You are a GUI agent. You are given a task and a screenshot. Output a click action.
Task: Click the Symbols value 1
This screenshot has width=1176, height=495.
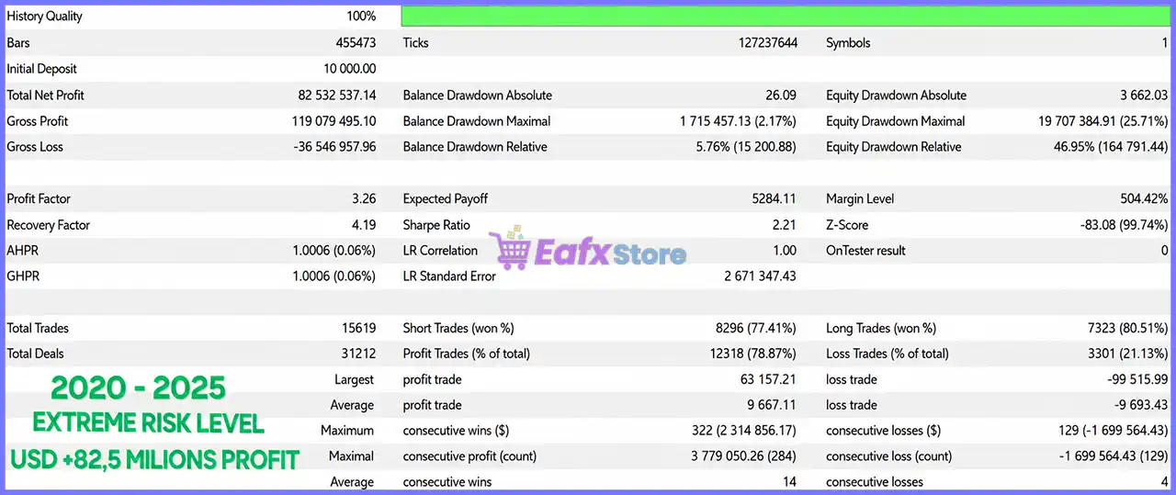pyautogui.click(x=1165, y=43)
